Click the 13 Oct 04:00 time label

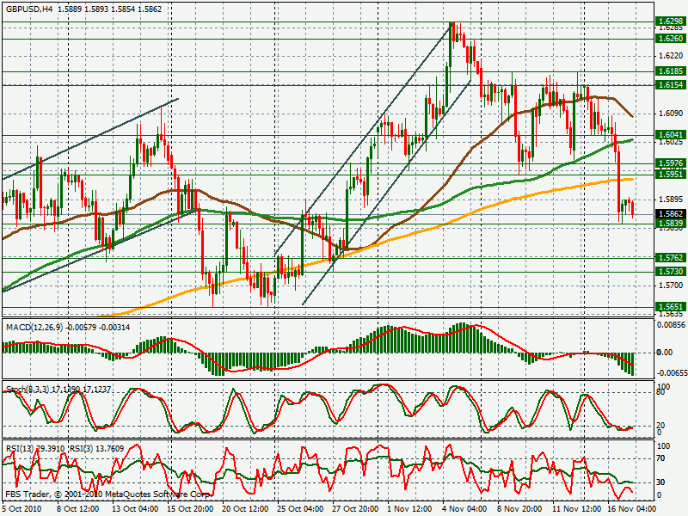click(x=135, y=509)
